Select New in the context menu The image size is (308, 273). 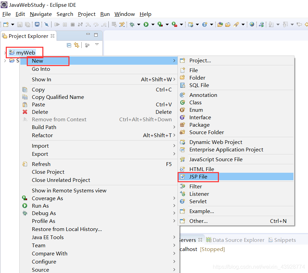coord(99,61)
